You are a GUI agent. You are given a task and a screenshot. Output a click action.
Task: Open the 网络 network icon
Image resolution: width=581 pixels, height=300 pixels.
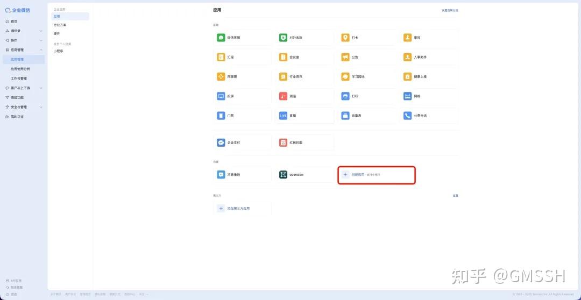(408, 96)
